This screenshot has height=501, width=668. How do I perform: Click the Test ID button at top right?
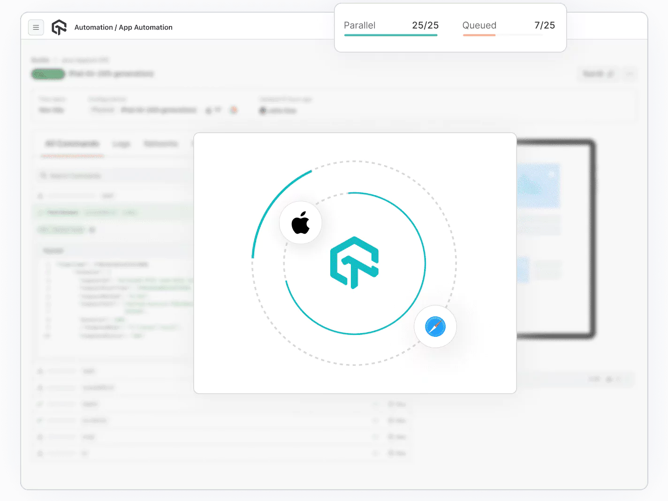tap(598, 74)
